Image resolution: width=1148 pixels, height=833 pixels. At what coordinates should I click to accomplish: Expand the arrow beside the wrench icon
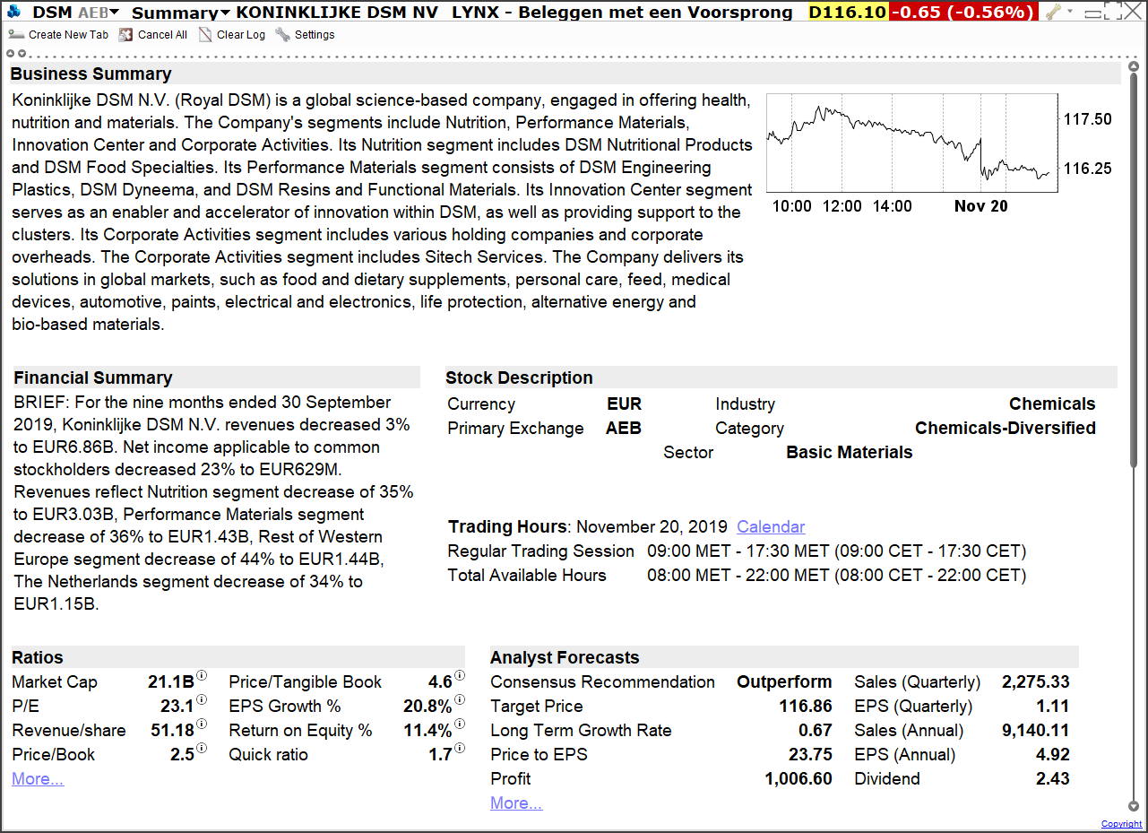tap(1069, 13)
